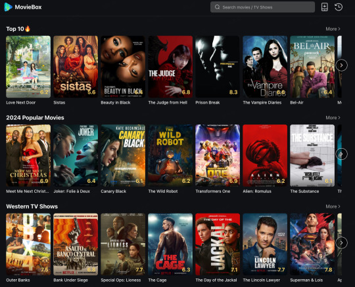The height and width of the screenshot is (287, 355).
Task: Click the 2024 Popular Movies heading
Action: click(x=35, y=117)
